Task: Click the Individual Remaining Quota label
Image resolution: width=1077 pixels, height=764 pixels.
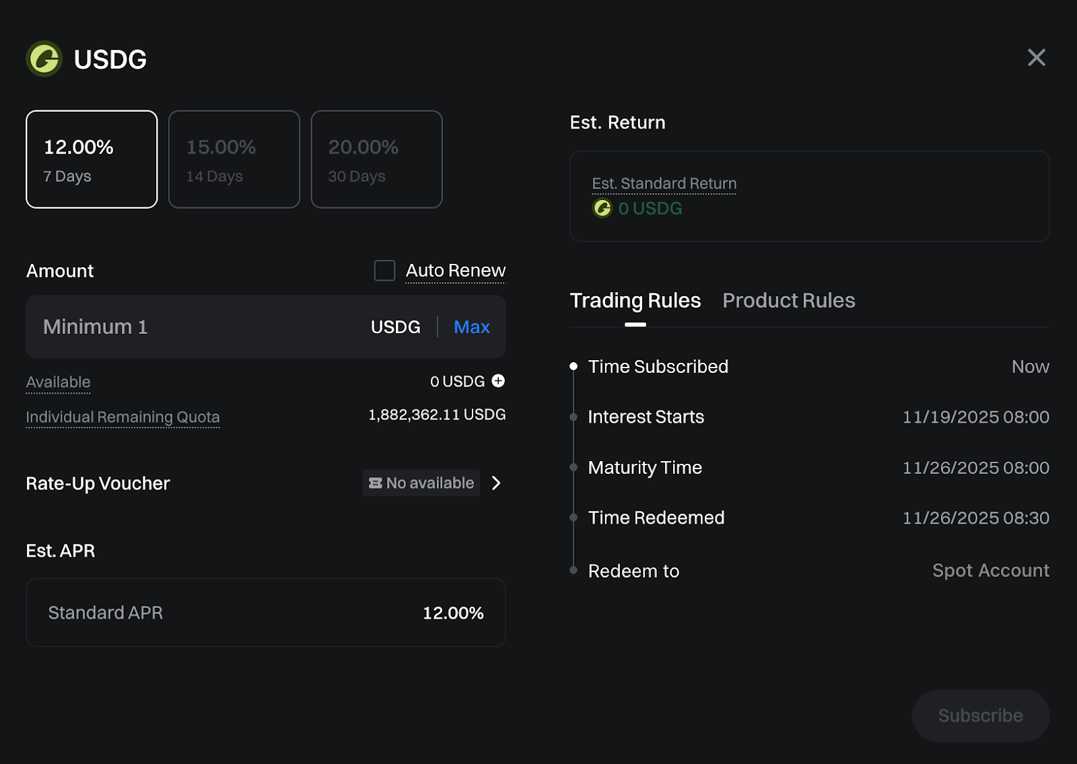Action: point(123,417)
